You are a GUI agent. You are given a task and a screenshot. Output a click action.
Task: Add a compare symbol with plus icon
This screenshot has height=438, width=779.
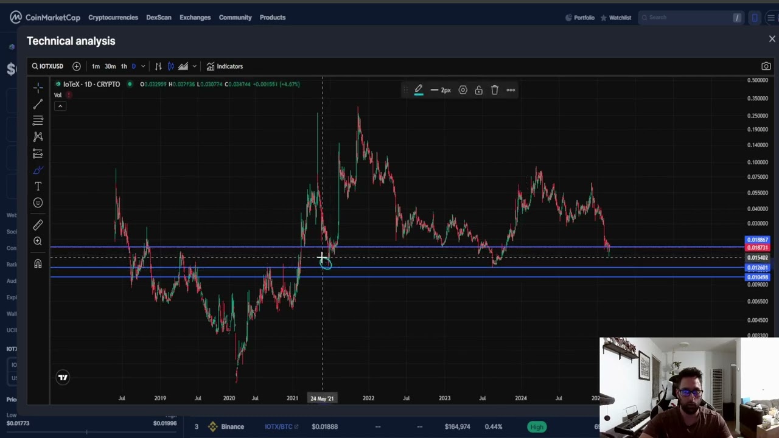(77, 66)
